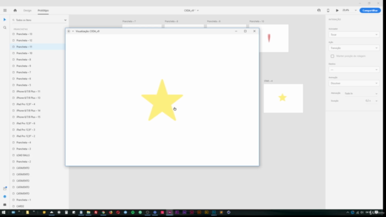The width and height of the screenshot is (386, 217).
Task: Open the Acionador dropdown set to Tocar
Action: pos(354,35)
